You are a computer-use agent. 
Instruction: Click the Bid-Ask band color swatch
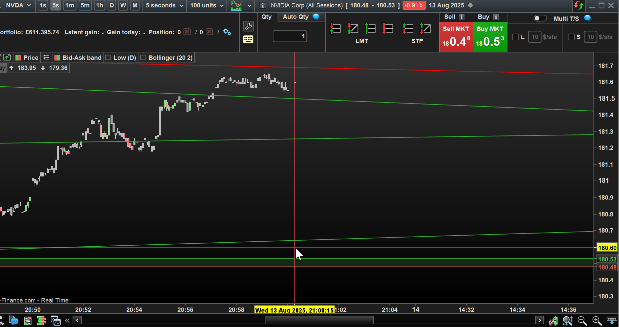[57, 58]
